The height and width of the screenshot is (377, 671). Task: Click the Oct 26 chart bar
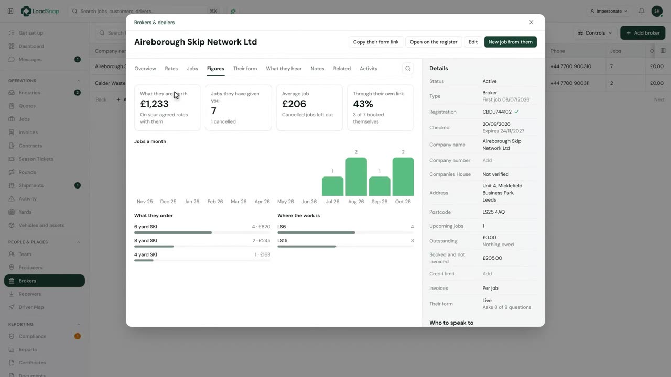pos(403,176)
